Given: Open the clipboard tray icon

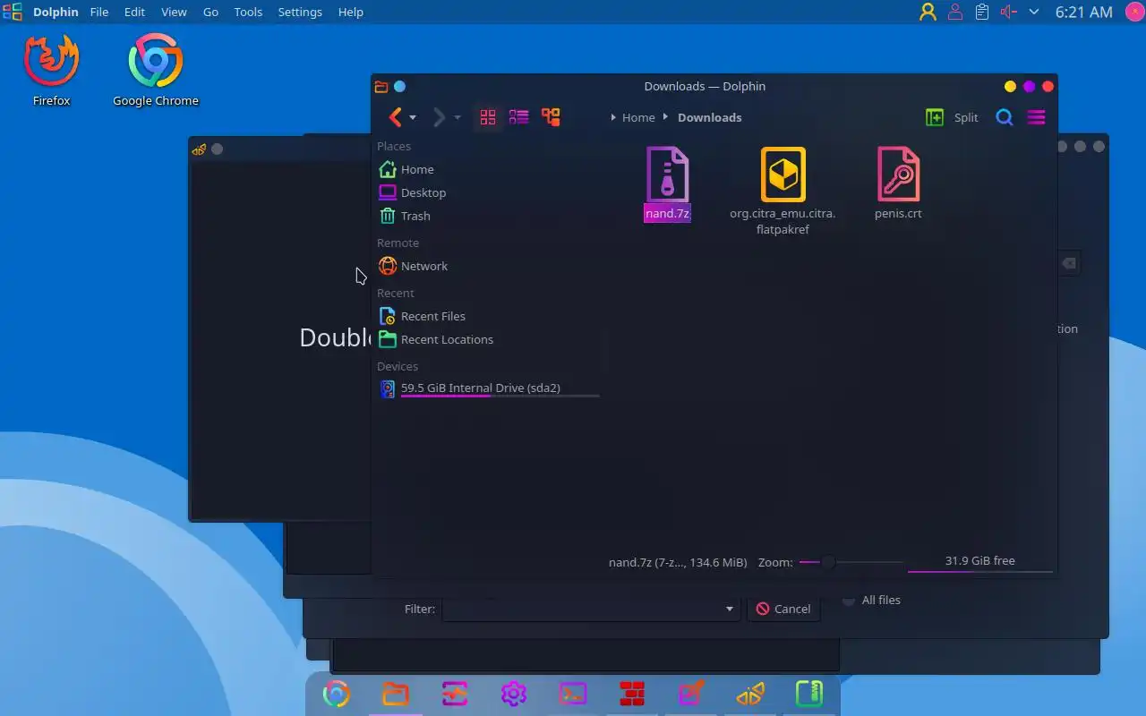Looking at the screenshot, I should [982, 12].
